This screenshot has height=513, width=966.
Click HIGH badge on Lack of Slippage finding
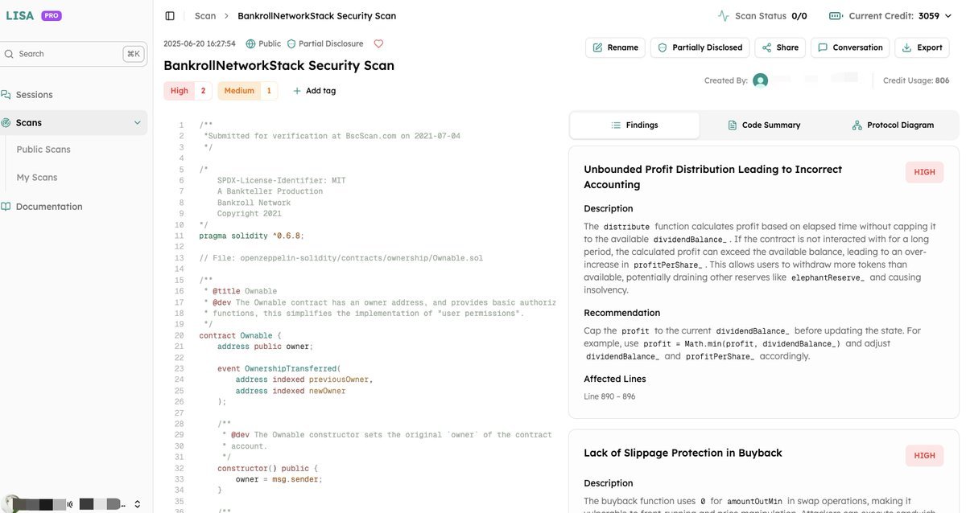pos(924,455)
